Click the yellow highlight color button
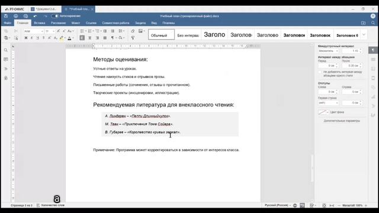Viewport: 379px width, 213px height. coord(62,38)
